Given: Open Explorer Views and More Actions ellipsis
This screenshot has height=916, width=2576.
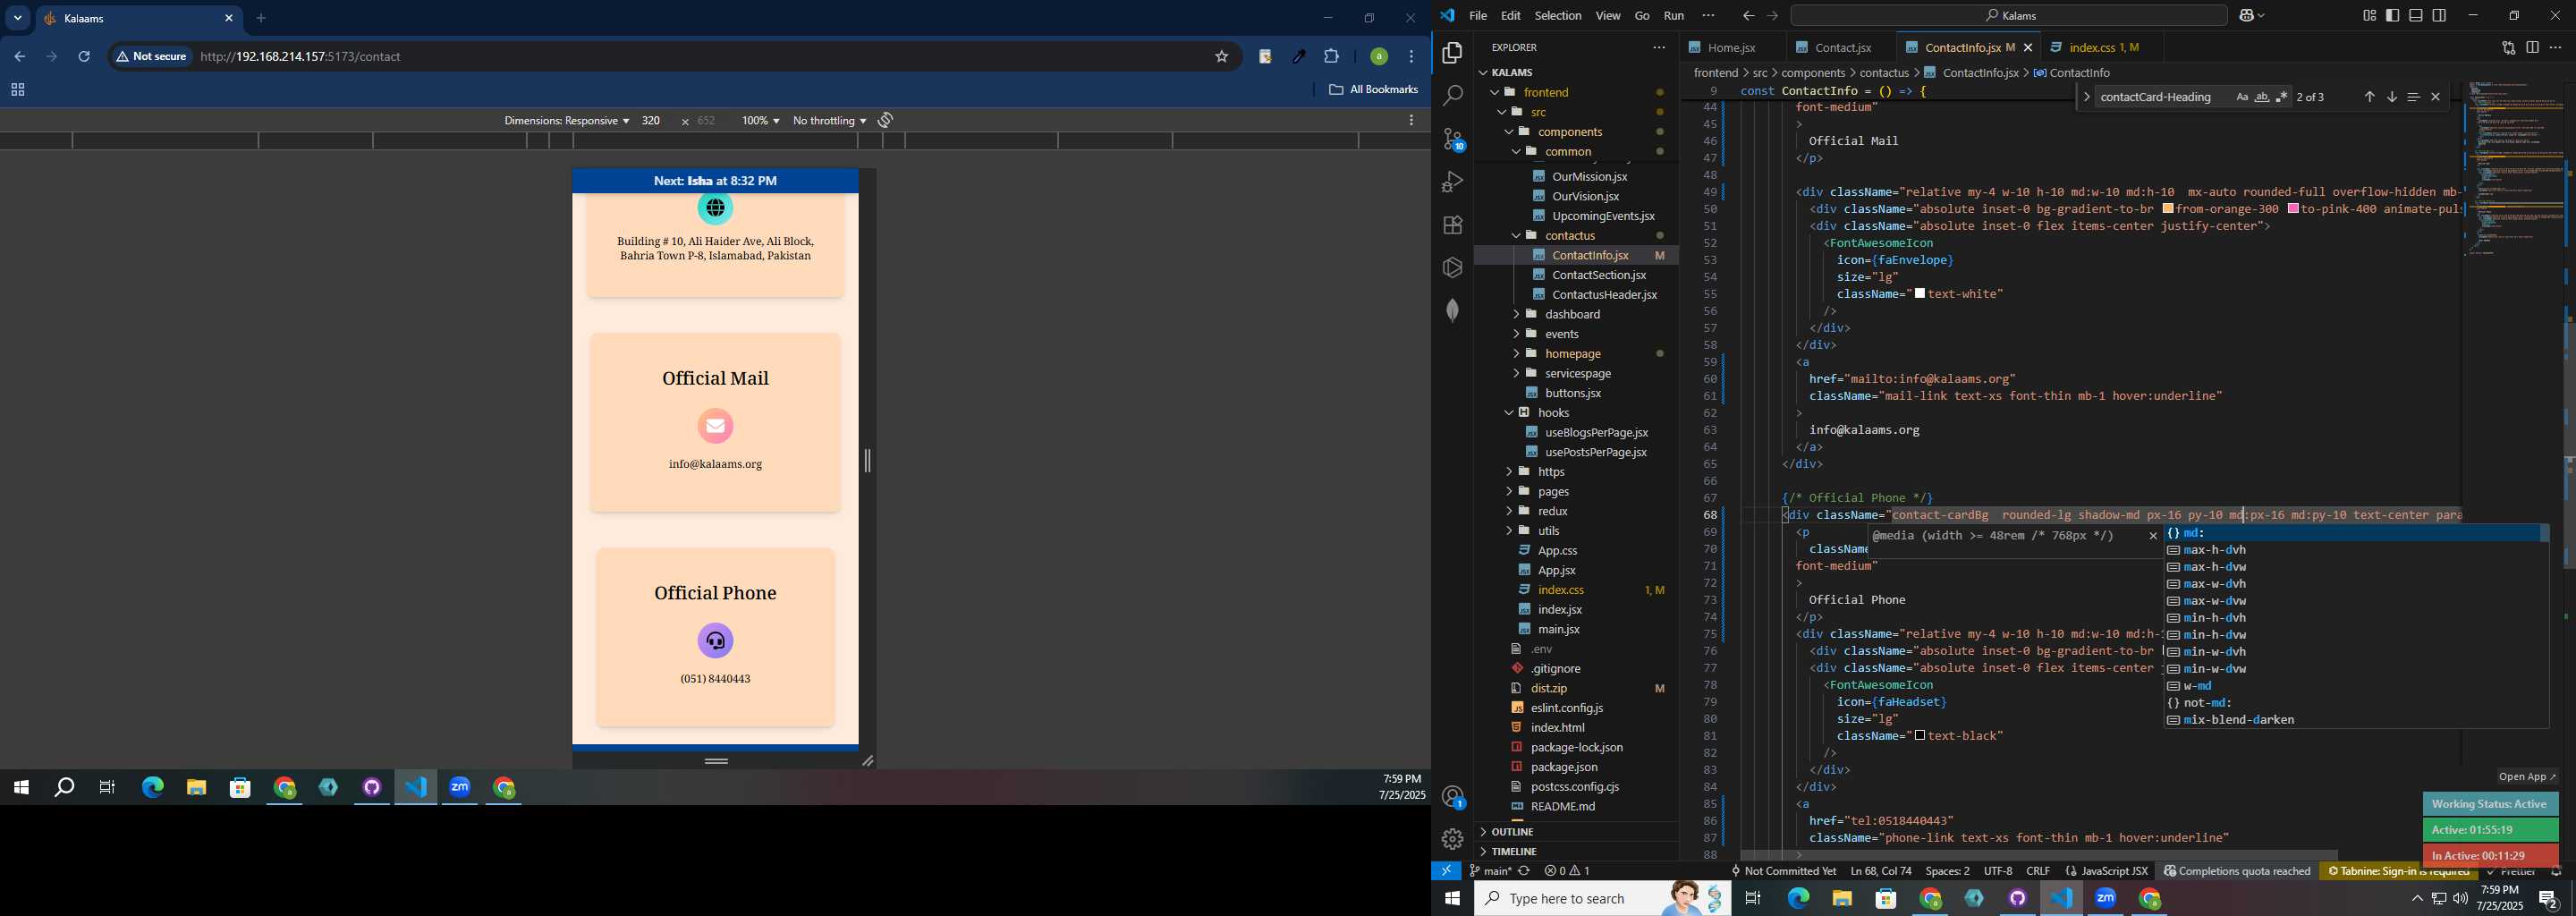Looking at the screenshot, I should click(1659, 48).
